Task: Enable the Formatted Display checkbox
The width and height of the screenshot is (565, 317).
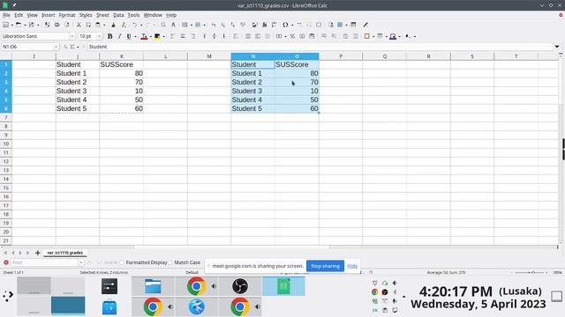Action: click(x=122, y=262)
